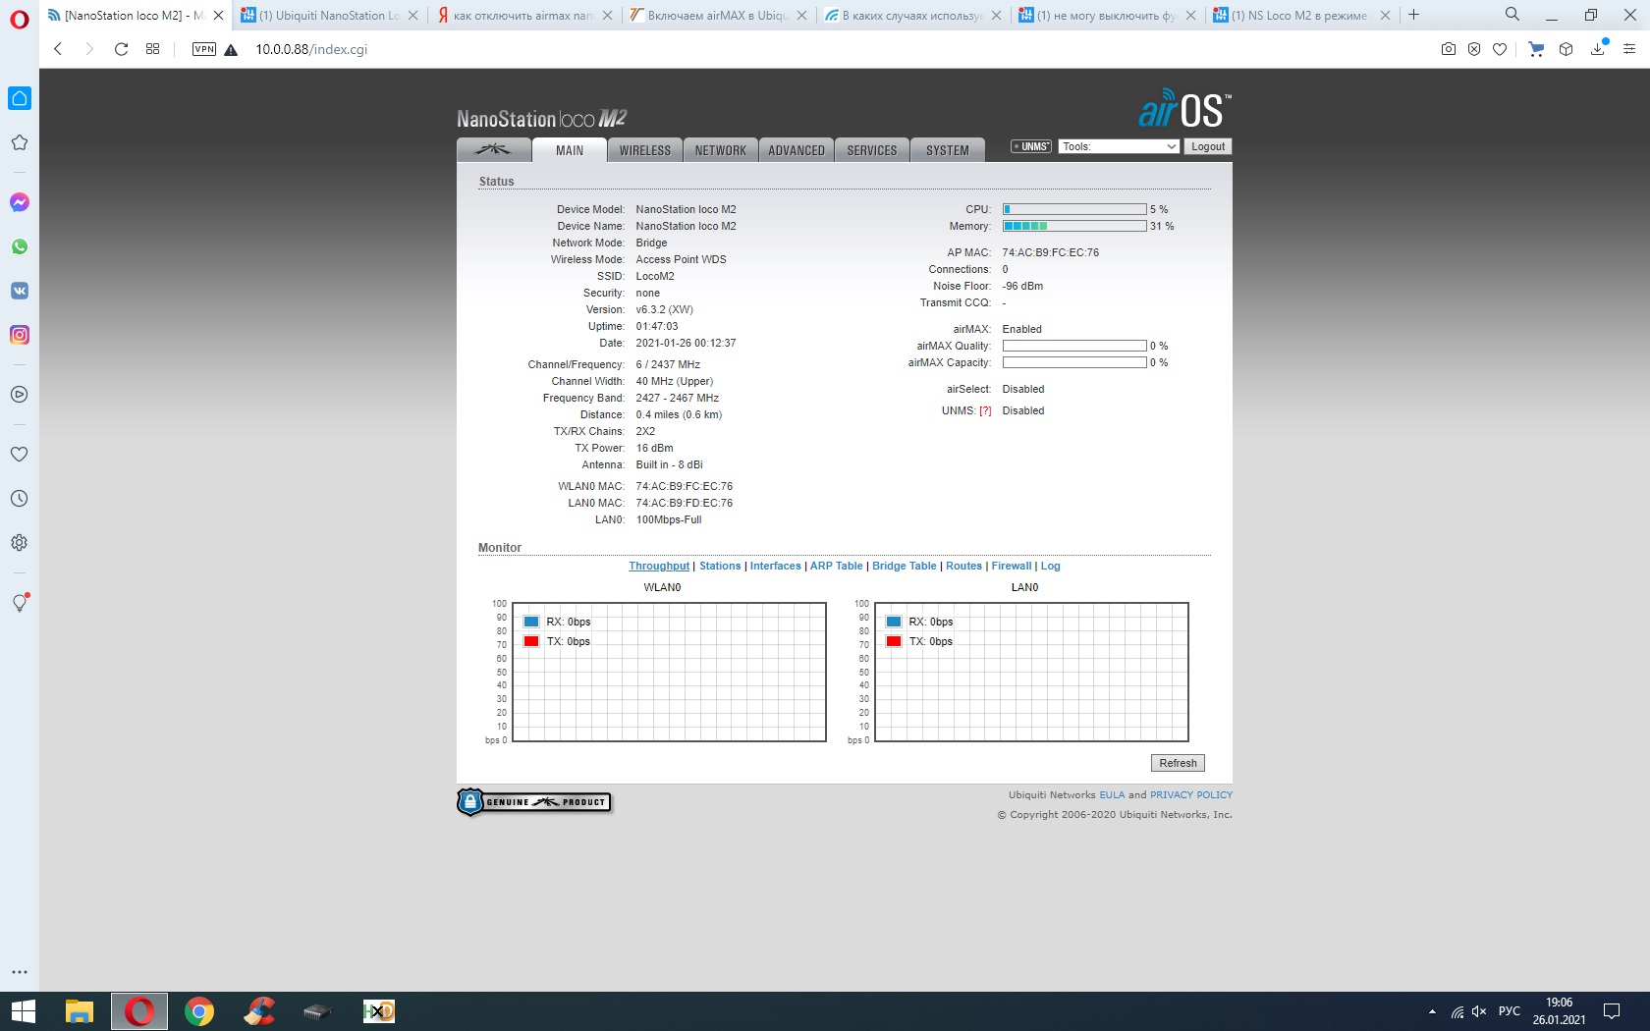This screenshot has height=1031, width=1650.
Task: Open File Explorer from taskbar
Action: point(79,1011)
